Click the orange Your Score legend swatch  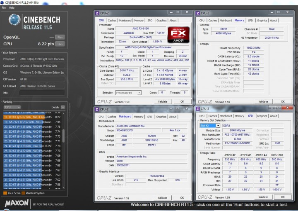5,193
